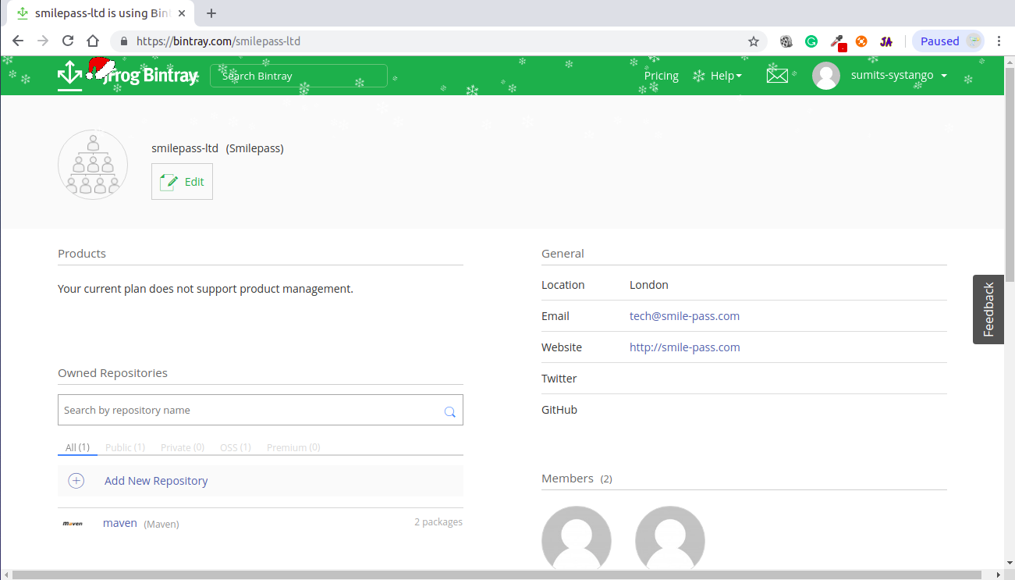Open the http://smile-pass.com website link
The width and height of the screenshot is (1015, 580).
pyautogui.click(x=685, y=347)
